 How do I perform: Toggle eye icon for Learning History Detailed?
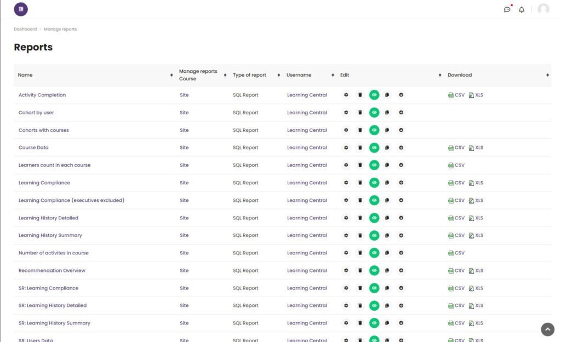pos(374,218)
